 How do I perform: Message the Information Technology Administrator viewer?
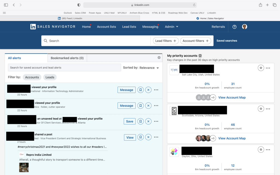pos(126,90)
